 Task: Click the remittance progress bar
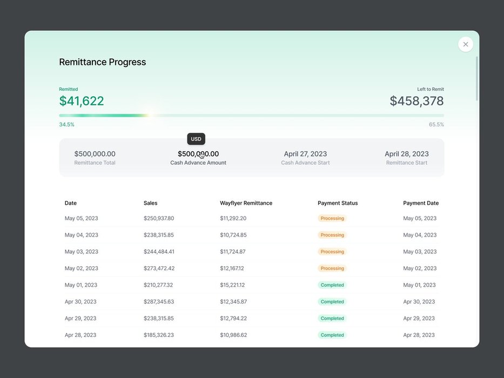(x=251, y=115)
